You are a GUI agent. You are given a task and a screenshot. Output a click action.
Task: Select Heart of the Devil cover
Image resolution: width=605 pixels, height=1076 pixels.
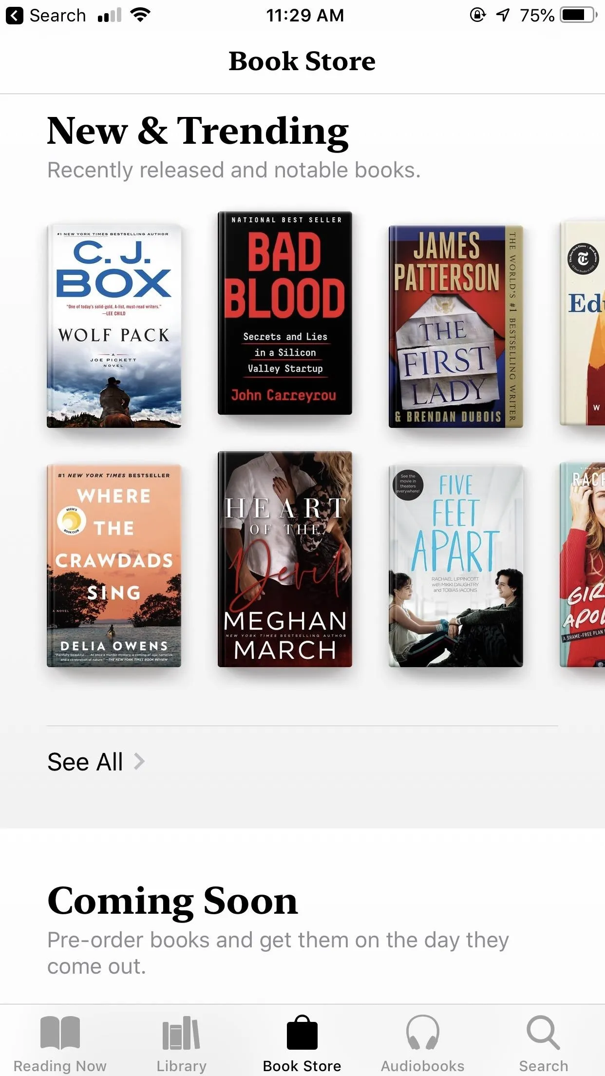click(285, 559)
